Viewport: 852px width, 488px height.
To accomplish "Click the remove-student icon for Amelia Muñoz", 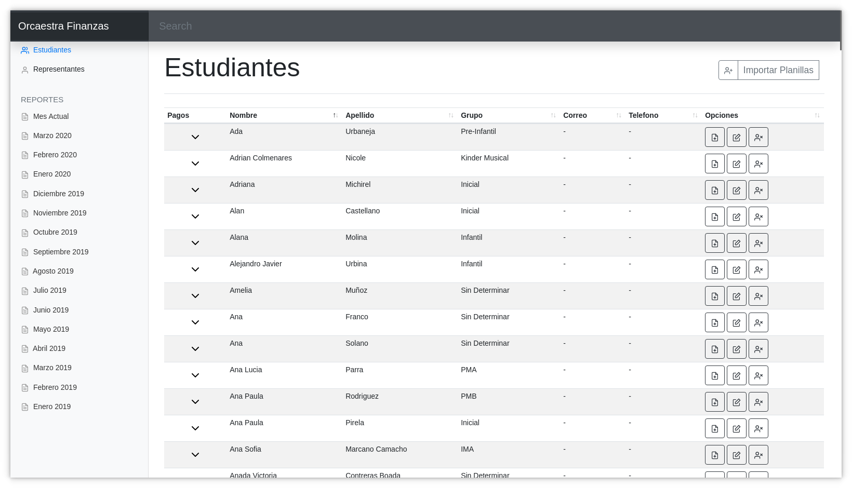I will tap(758, 296).
